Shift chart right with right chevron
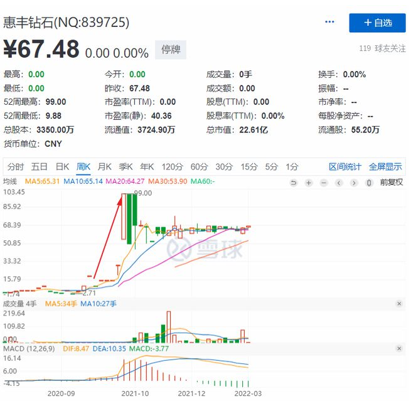Screen dimensions: 411x401 click(354, 183)
